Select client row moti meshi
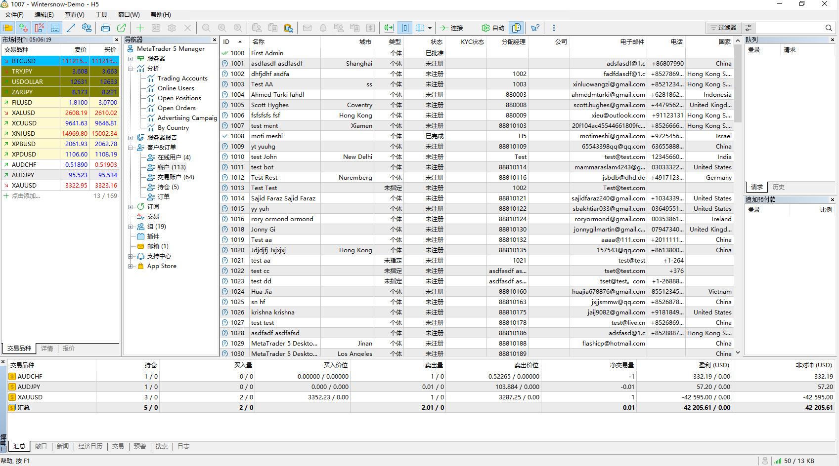The width and height of the screenshot is (839, 466). click(x=477, y=136)
